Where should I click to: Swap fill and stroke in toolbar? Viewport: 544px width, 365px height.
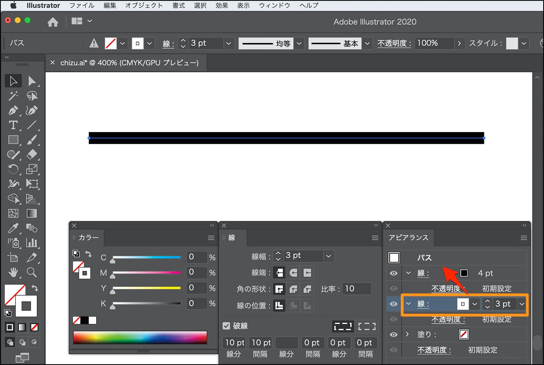pos(35,288)
